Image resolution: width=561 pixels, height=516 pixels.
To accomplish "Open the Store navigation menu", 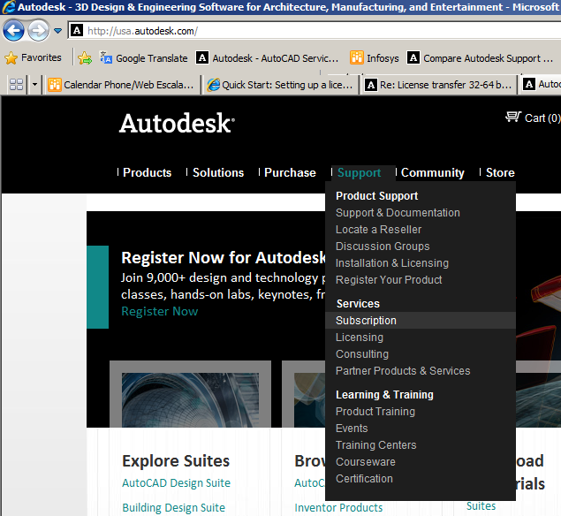I will 500,173.
